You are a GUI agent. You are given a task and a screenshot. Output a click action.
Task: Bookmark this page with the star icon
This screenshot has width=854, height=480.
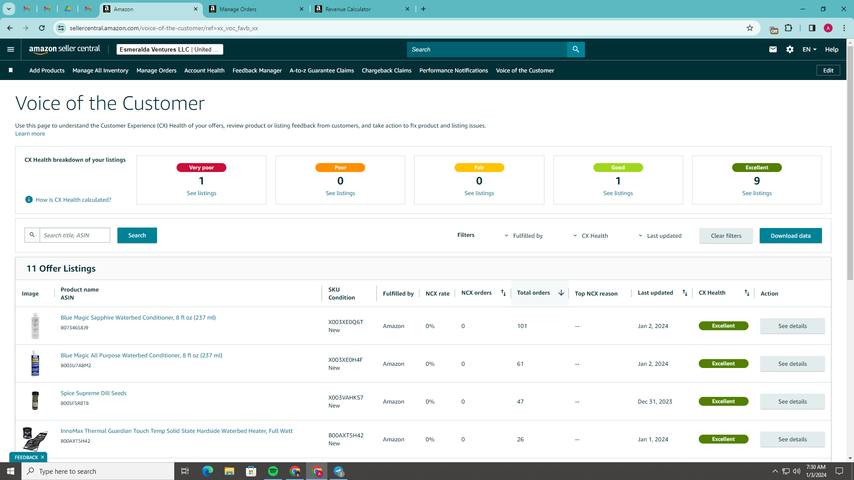750,28
